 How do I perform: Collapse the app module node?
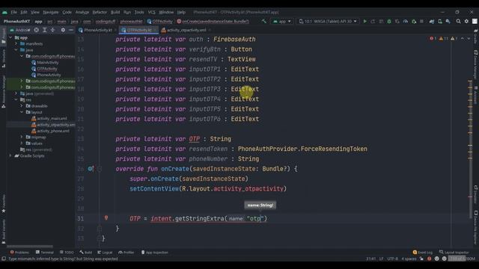(x=11, y=37)
